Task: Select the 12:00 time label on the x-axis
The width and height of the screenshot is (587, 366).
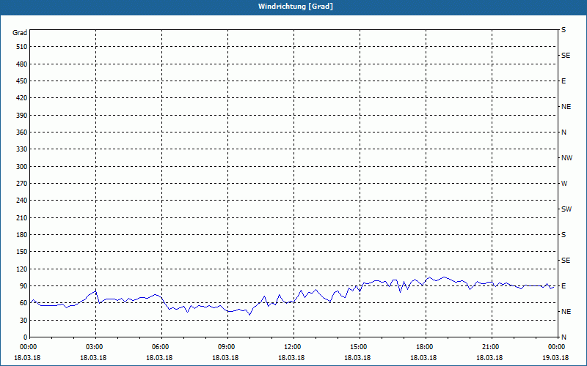Action: coord(293,347)
